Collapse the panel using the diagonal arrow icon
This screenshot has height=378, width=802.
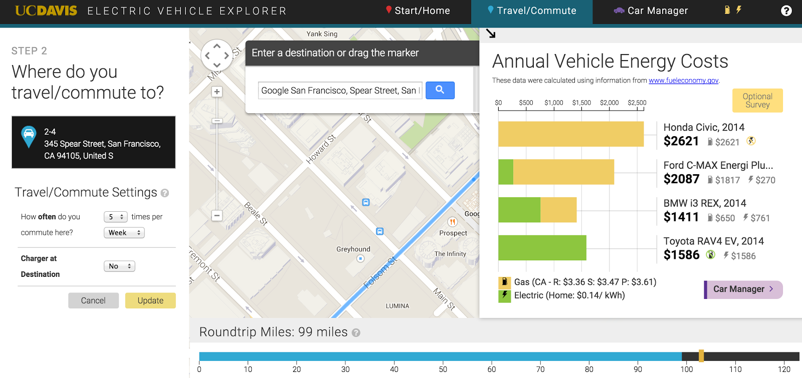(491, 34)
